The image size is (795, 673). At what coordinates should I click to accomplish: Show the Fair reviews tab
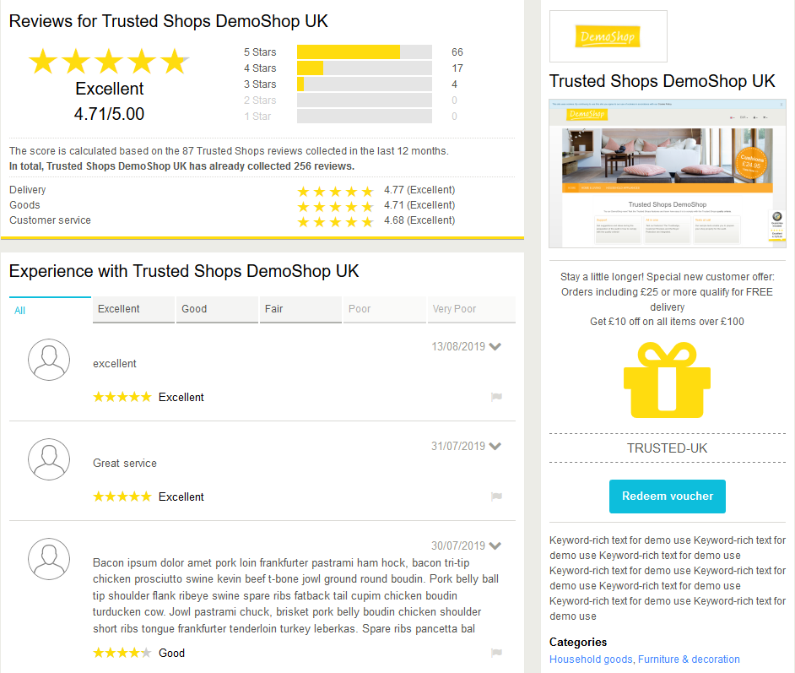coord(300,309)
